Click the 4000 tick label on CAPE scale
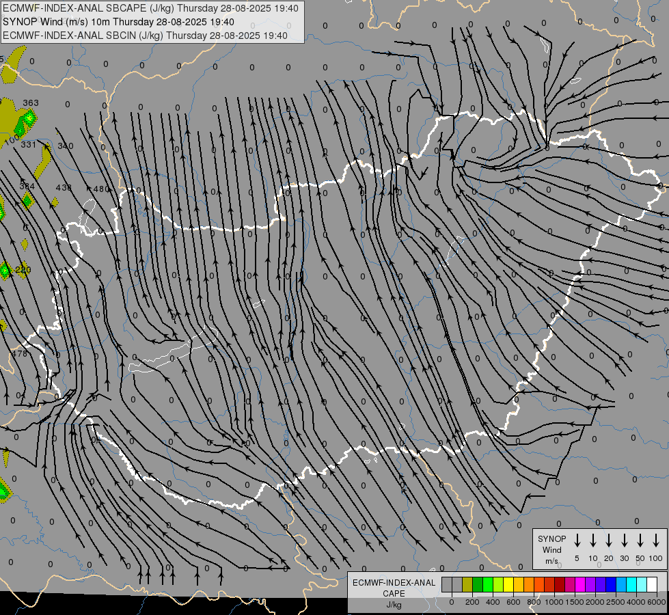The height and width of the screenshot is (615, 669). [636, 602]
